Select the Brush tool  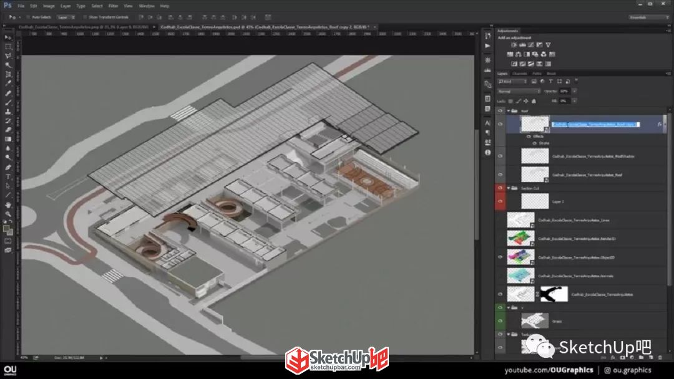[x=7, y=103]
